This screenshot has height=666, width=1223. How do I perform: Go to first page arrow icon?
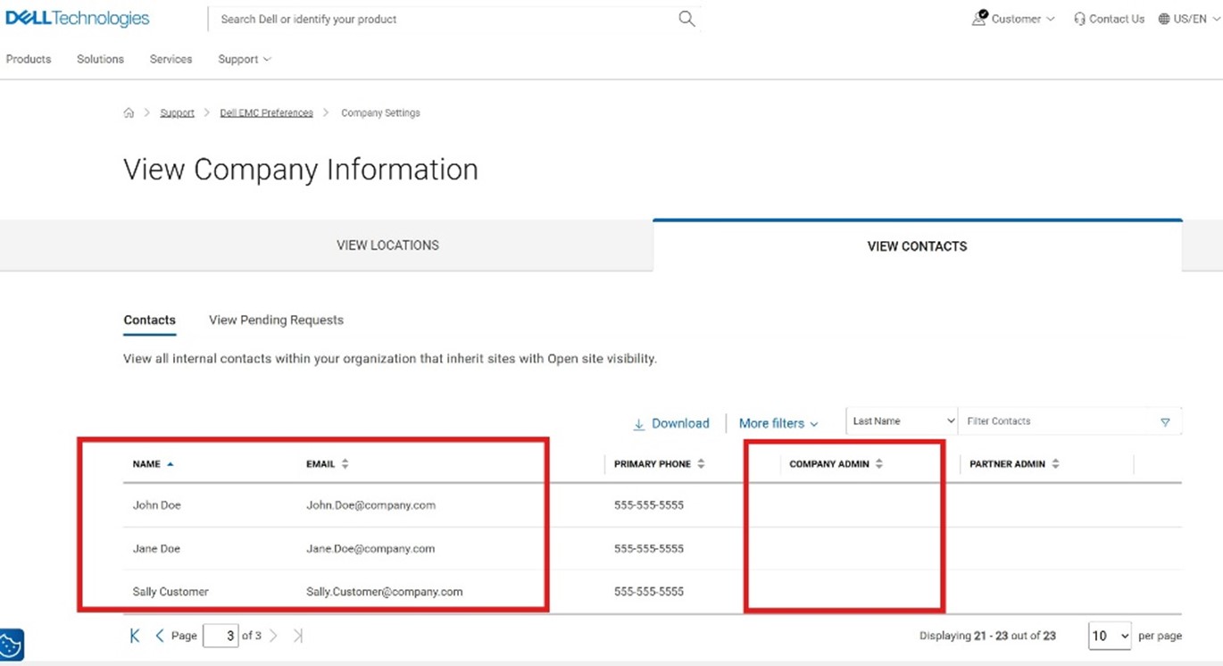coord(135,636)
